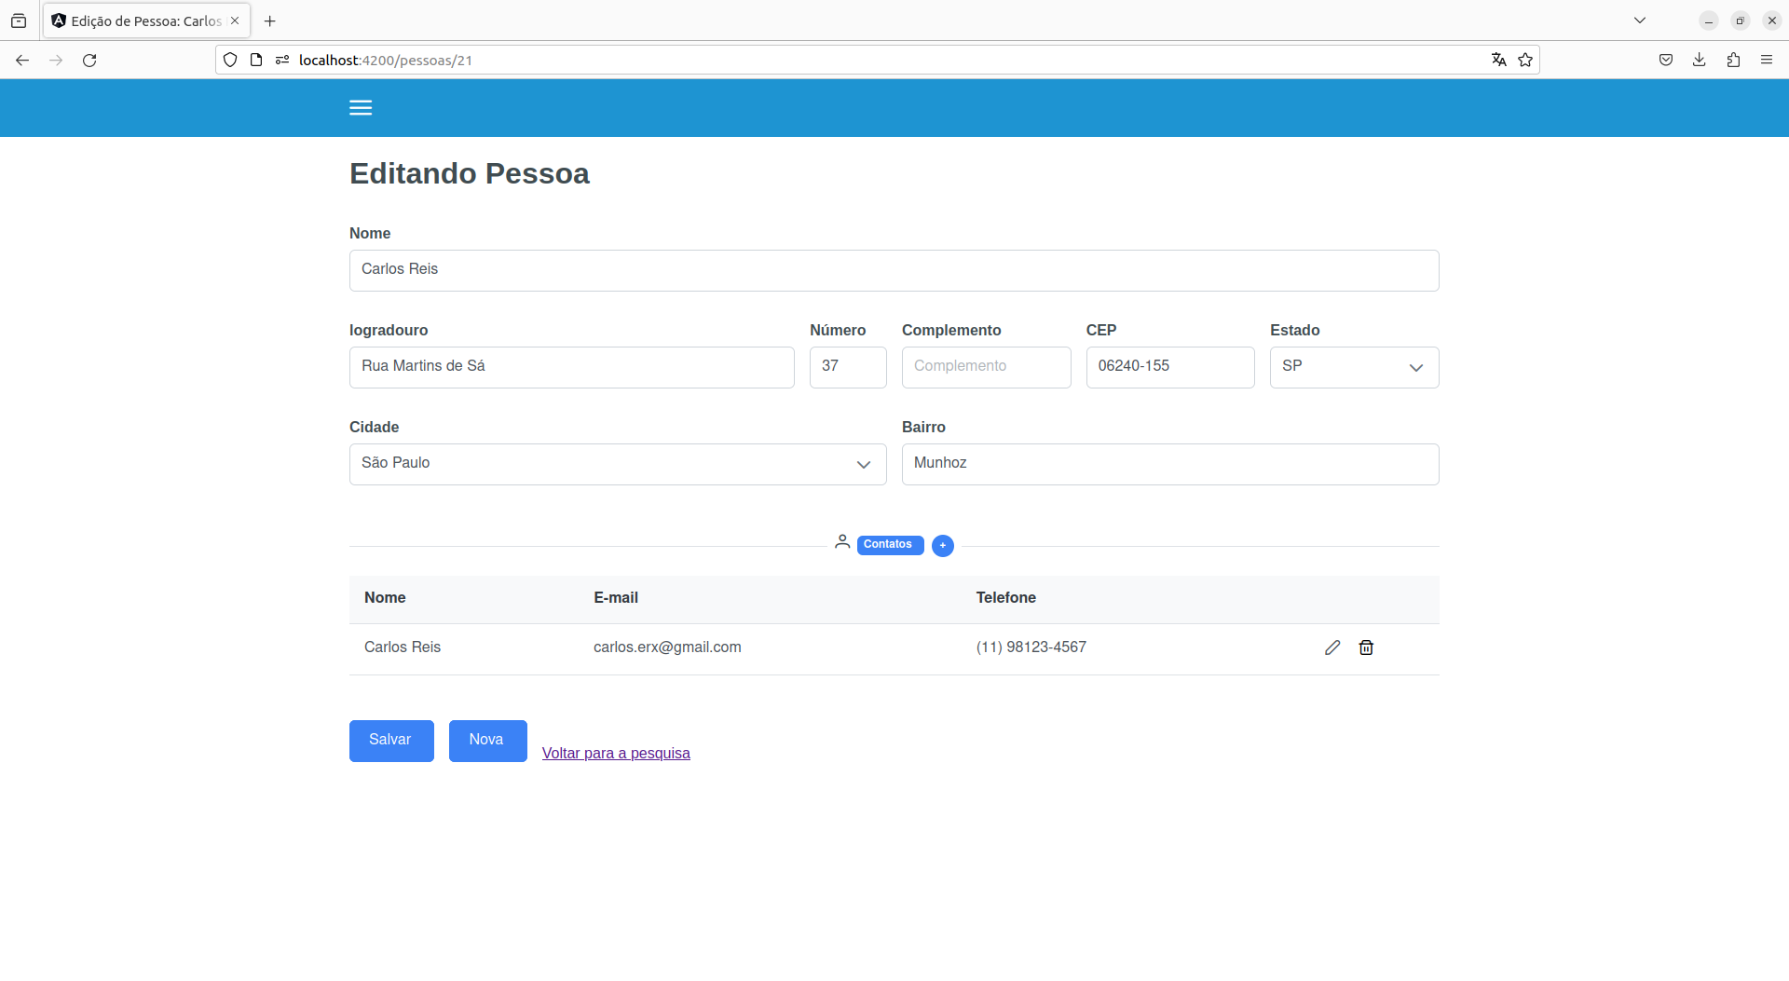This screenshot has height=981, width=1789.
Task: Save page to Pocket icon
Action: tap(1666, 60)
